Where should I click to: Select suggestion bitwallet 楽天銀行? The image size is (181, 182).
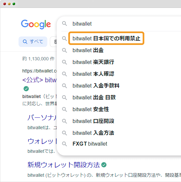tap(93, 62)
